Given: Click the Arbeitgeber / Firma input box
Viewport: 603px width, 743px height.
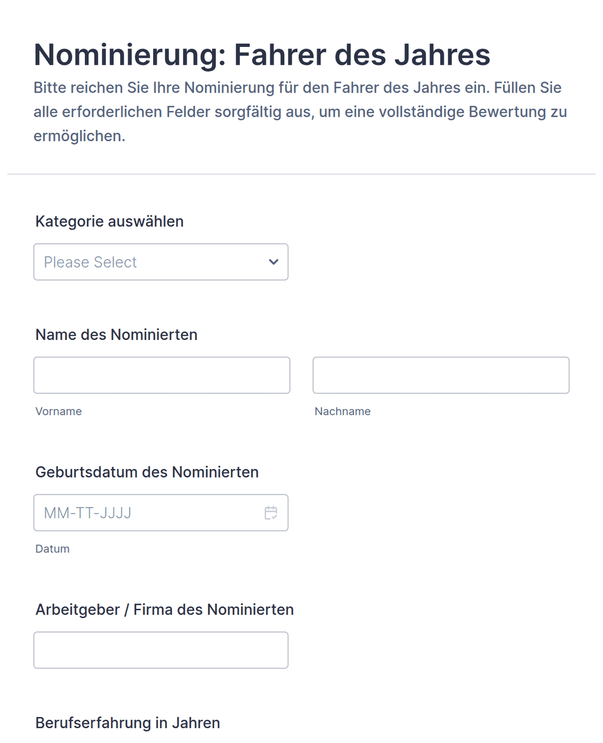Looking at the screenshot, I should coord(161,650).
